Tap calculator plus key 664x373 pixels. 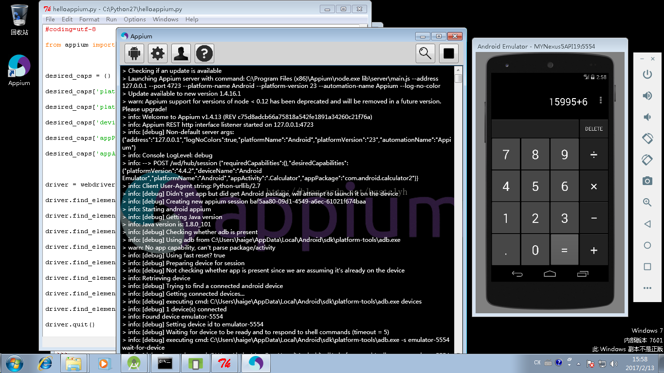click(594, 250)
